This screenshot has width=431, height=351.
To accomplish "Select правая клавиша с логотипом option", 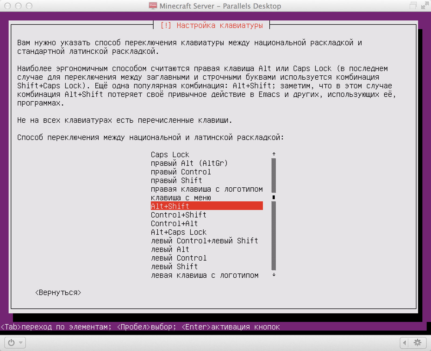I will click(207, 189).
